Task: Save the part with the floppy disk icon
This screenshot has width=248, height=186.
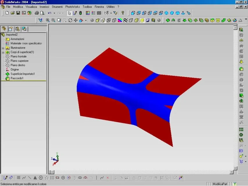Action: coord(18,13)
